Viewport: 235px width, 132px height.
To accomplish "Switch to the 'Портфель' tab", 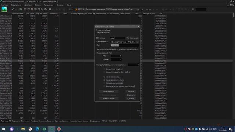I will tap(25, 121).
